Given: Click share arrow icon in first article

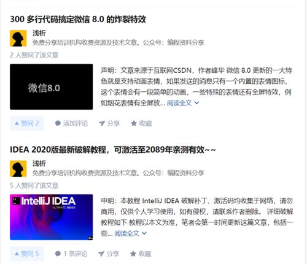Looking at the screenshot, I should pos(102,123).
